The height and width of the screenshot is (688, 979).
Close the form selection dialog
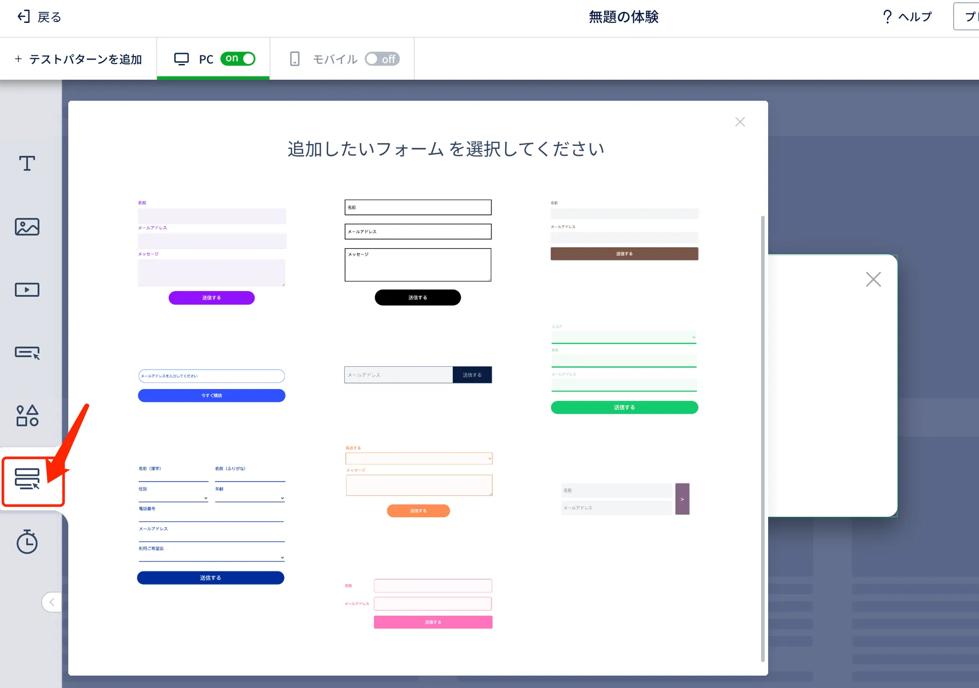pos(740,122)
